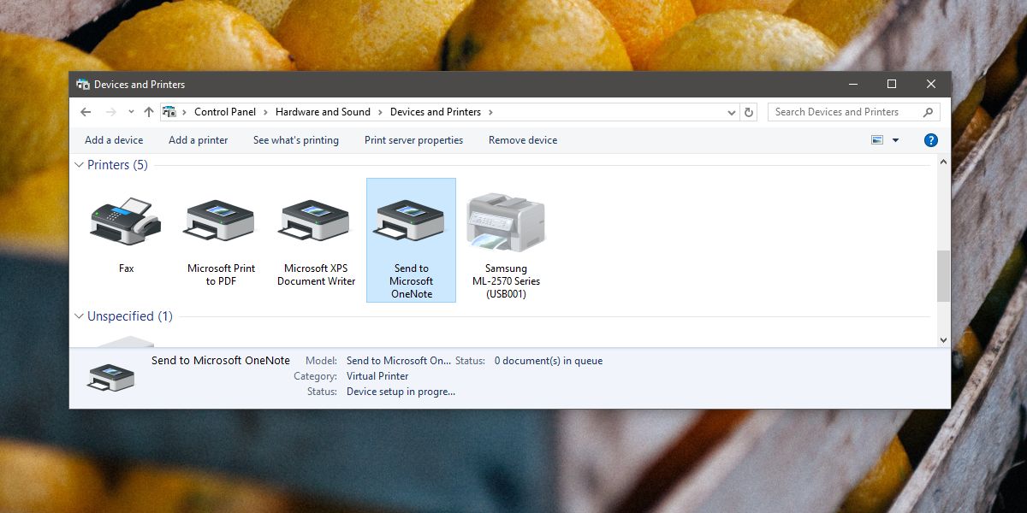Image resolution: width=1027 pixels, height=513 pixels.
Task: Click See what's printing
Action: point(295,140)
